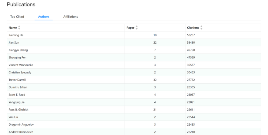Open Trevor Darrell's author entry
The width and height of the screenshot is (268, 135).
[x=17, y=80]
